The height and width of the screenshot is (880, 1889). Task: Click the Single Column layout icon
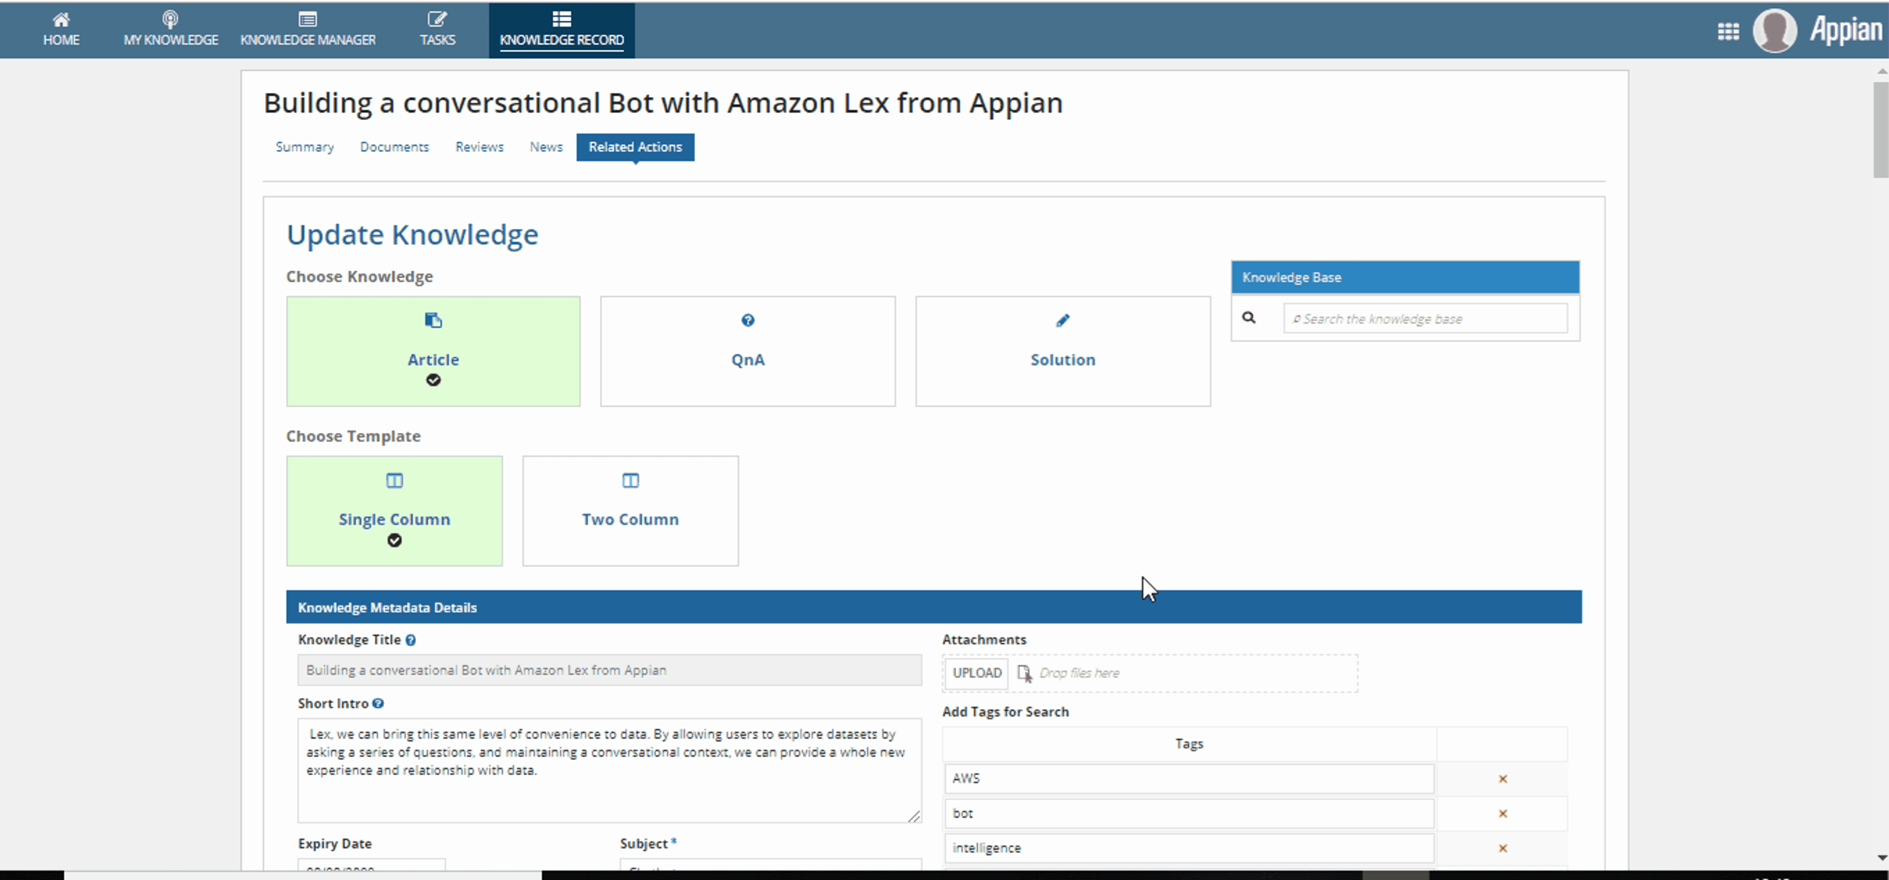click(395, 481)
